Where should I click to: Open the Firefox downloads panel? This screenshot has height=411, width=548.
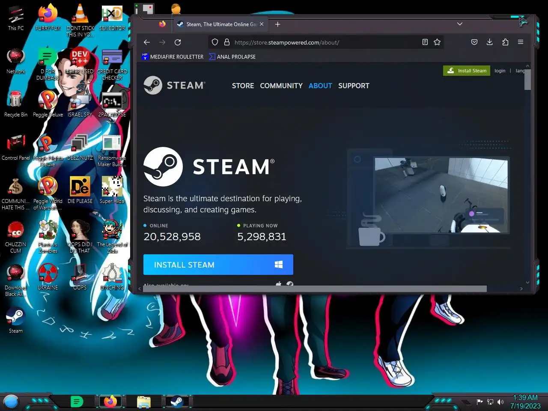[490, 42]
